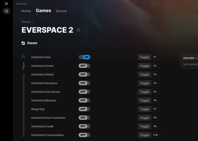The width and height of the screenshot is (198, 141).
Task: Select the Player category icon
Action: pos(24,57)
